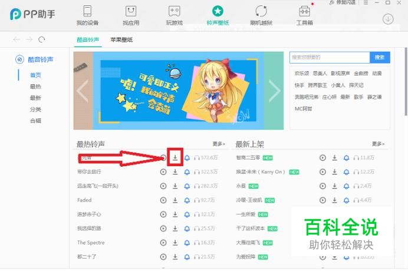Play the 带你去旅行 ringtone

tap(163, 172)
